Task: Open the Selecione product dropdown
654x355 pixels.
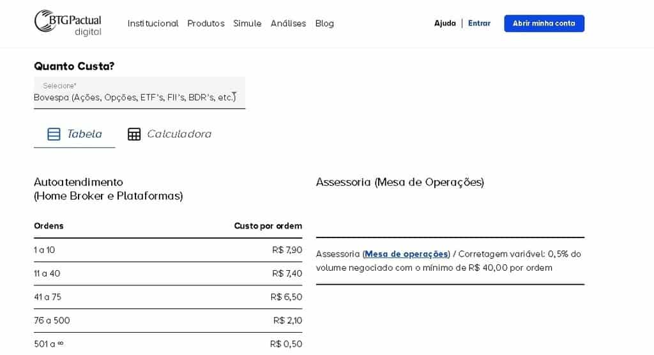Action: pyautogui.click(x=139, y=93)
